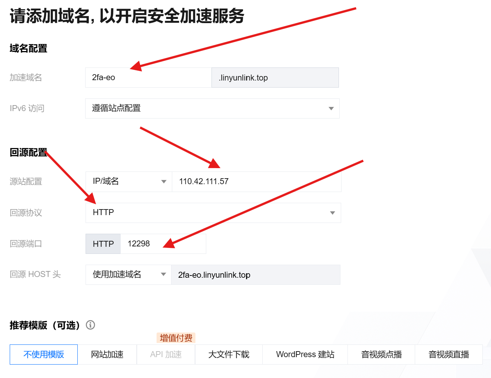The width and height of the screenshot is (491, 378).
Task: Select the API 加速 template
Action: (x=166, y=355)
